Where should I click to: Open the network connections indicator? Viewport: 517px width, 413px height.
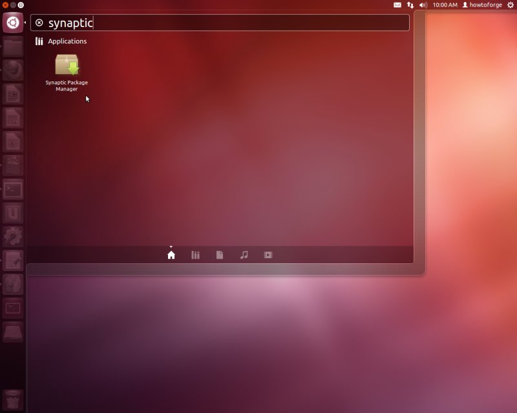(410, 5)
